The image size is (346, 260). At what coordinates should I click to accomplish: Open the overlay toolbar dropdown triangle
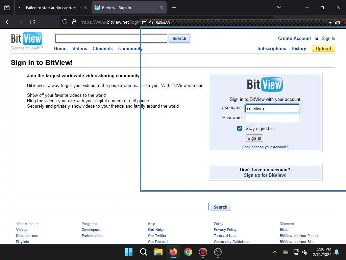click(x=330, y=23)
